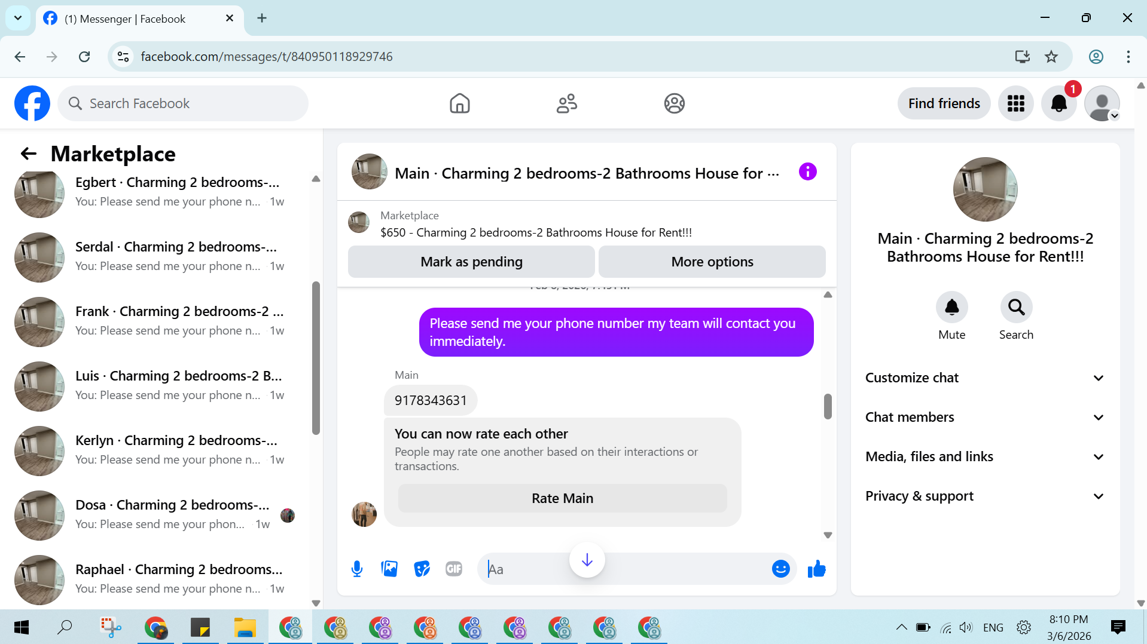Click the chat header listing thumbnail
Image resolution: width=1147 pixels, height=644 pixels.
pos(370,172)
